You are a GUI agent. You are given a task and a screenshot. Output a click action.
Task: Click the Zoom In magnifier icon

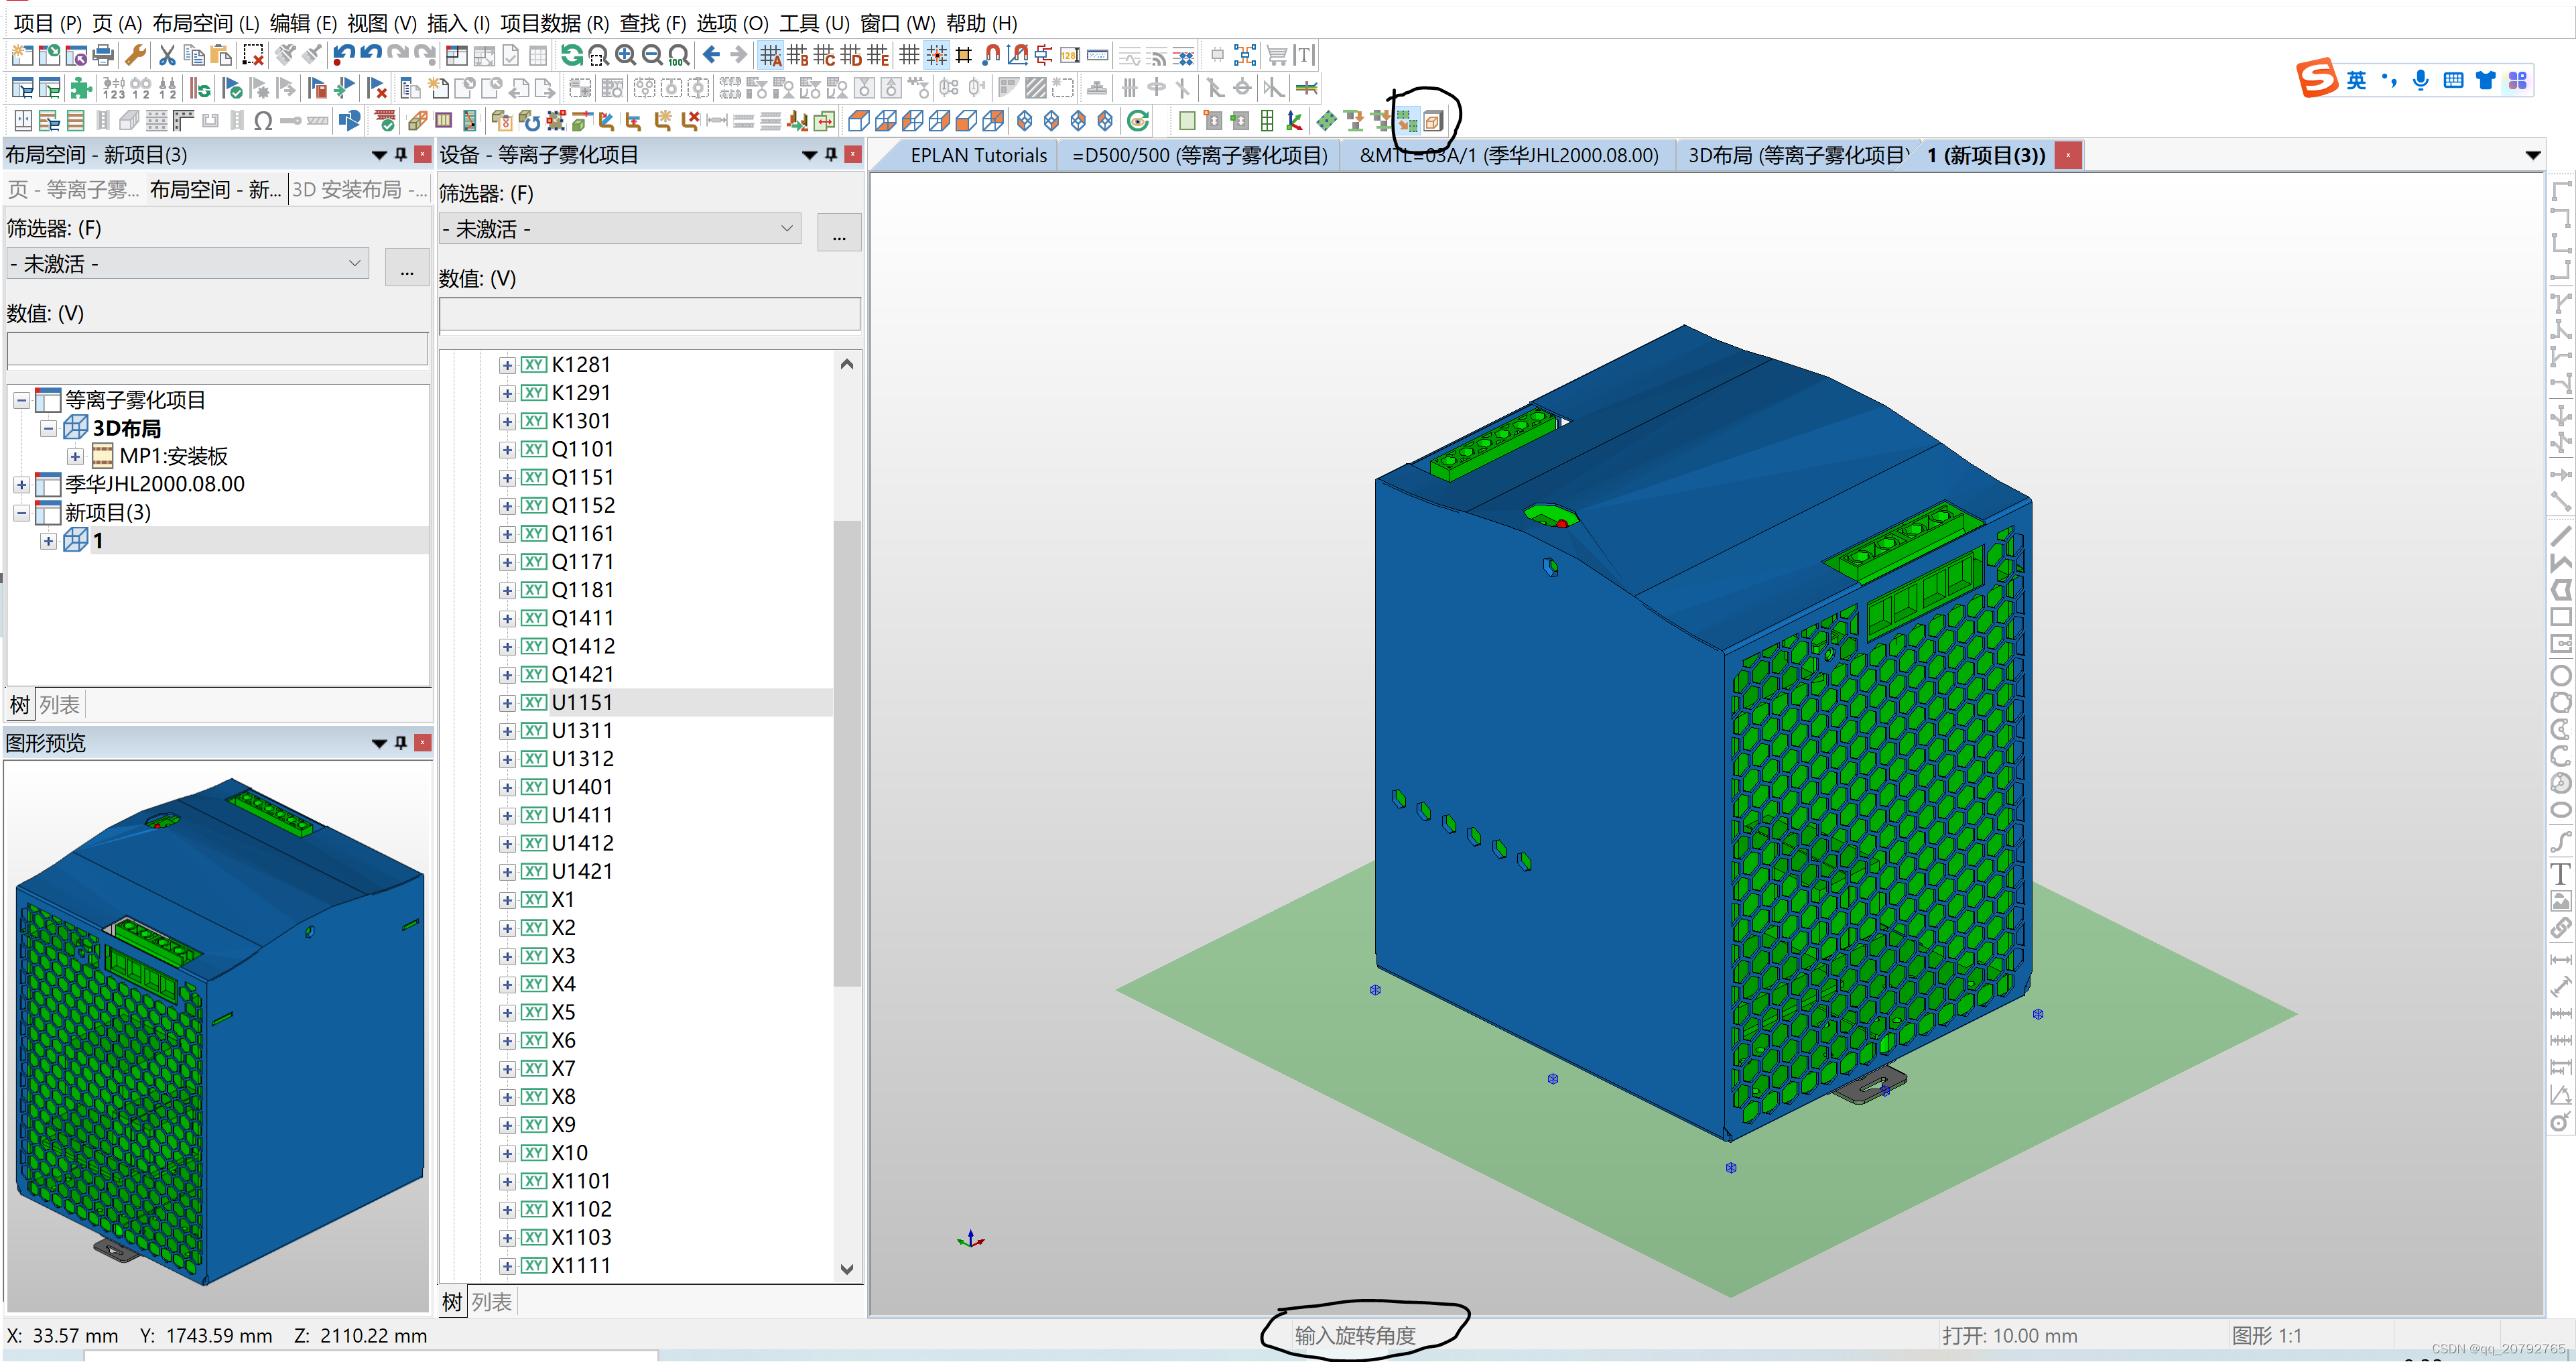click(x=626, y=55)
